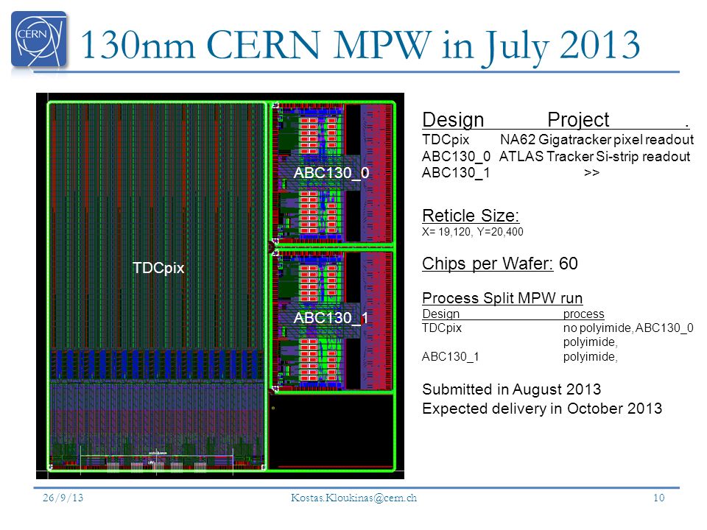This screenshot has width=707, height=530.
Task: Click the slide number 10
Action: click(658, 498)
